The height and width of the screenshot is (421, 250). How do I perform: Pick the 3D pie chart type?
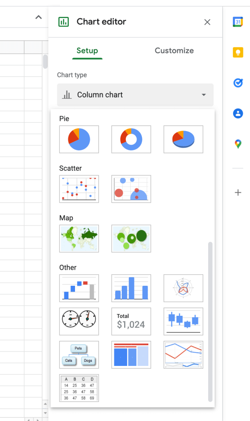pos(183,139)
